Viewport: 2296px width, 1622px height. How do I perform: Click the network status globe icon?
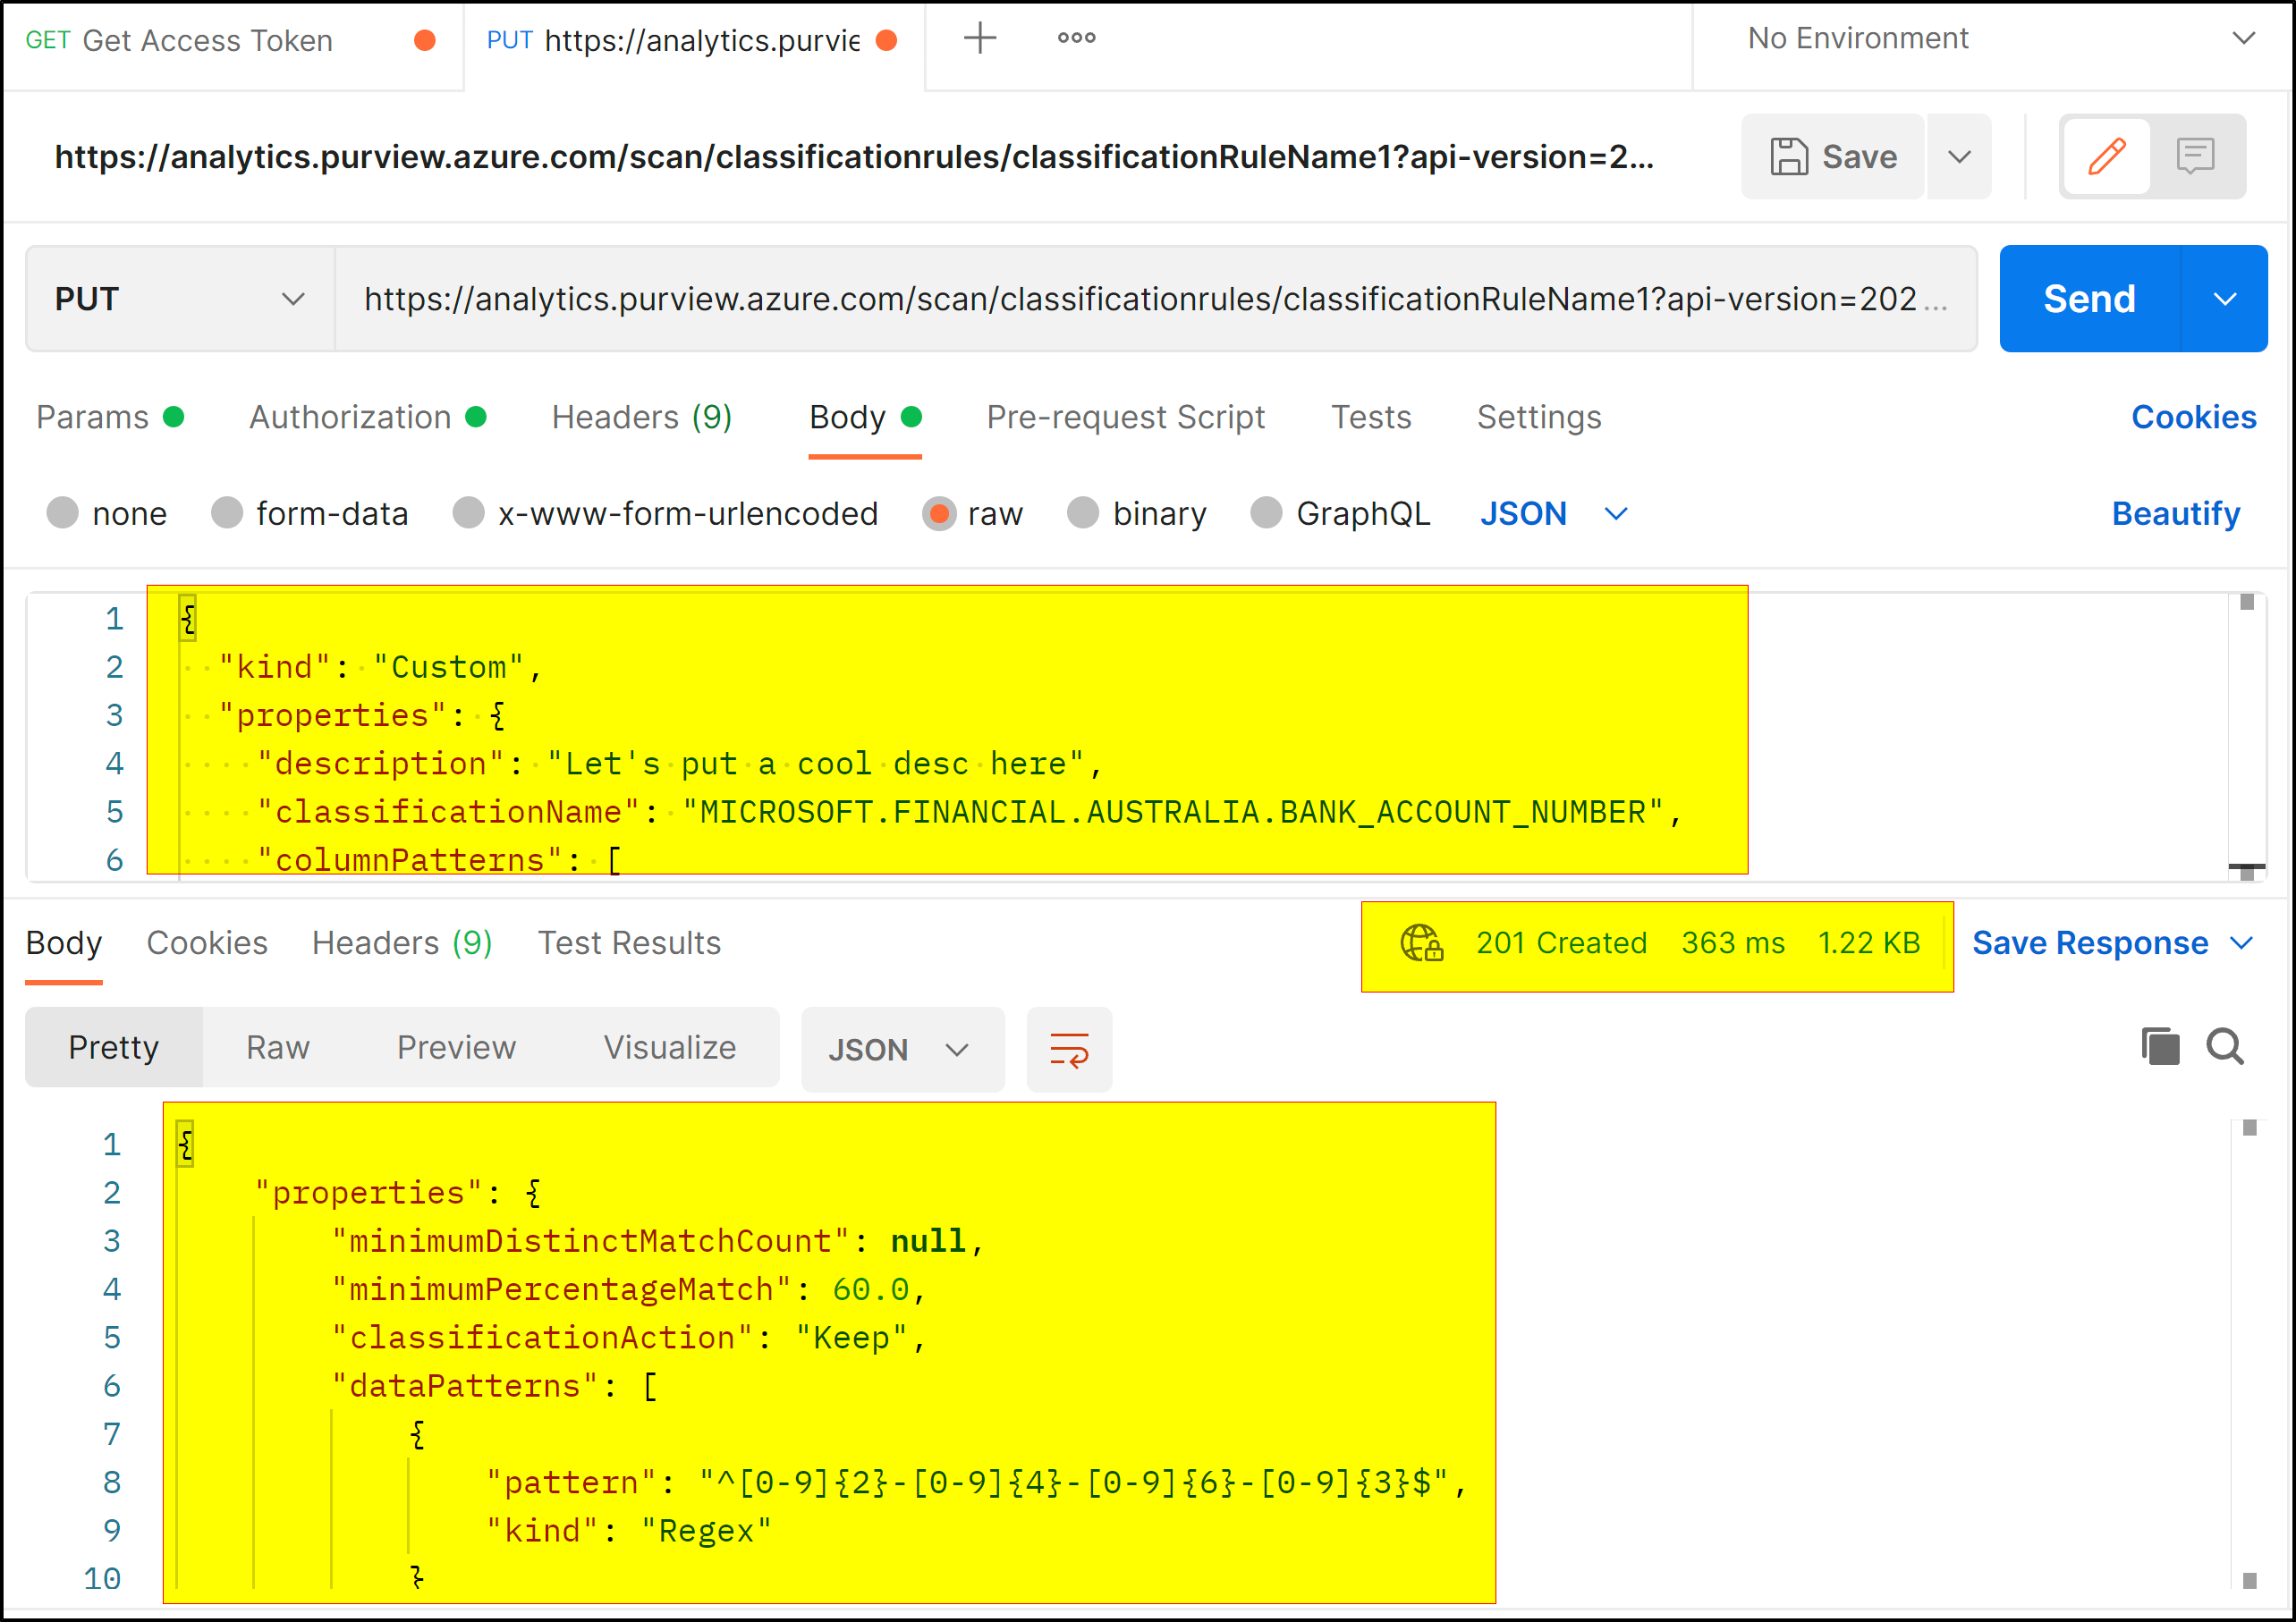[1423, 942]
